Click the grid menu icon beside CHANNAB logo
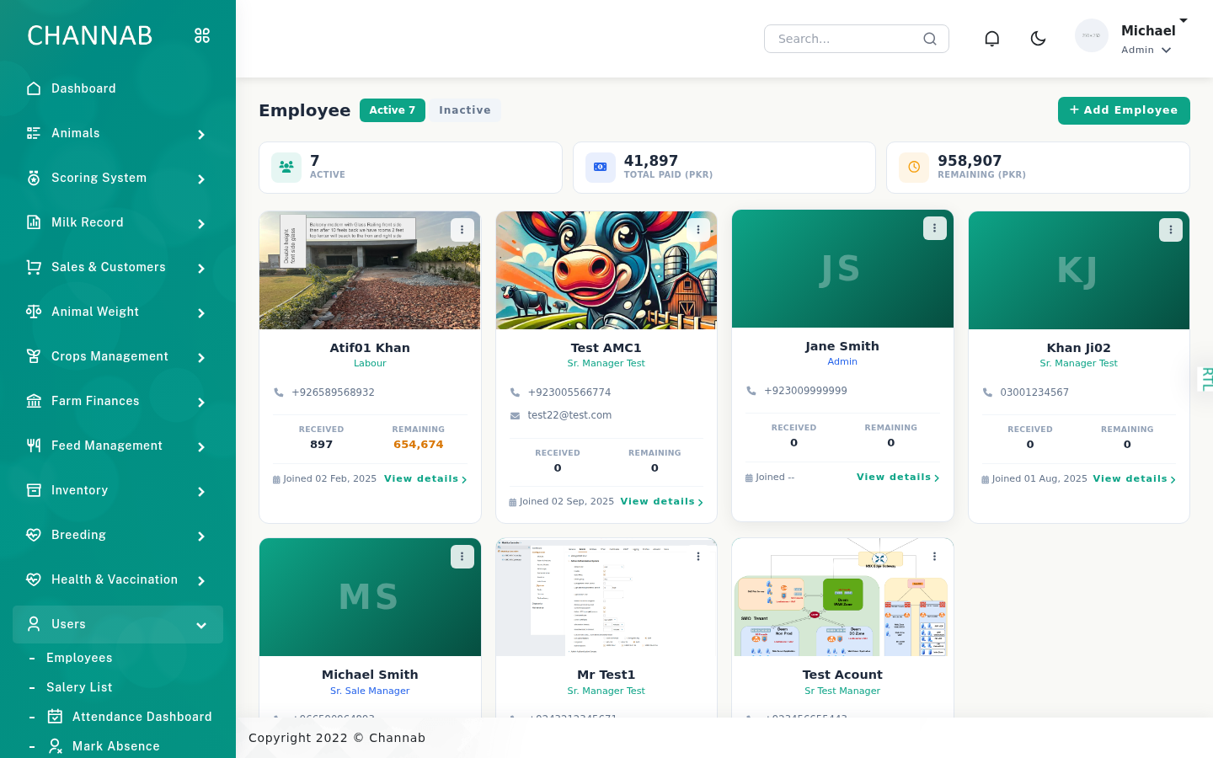1213x758 pixels. (202, 35)
